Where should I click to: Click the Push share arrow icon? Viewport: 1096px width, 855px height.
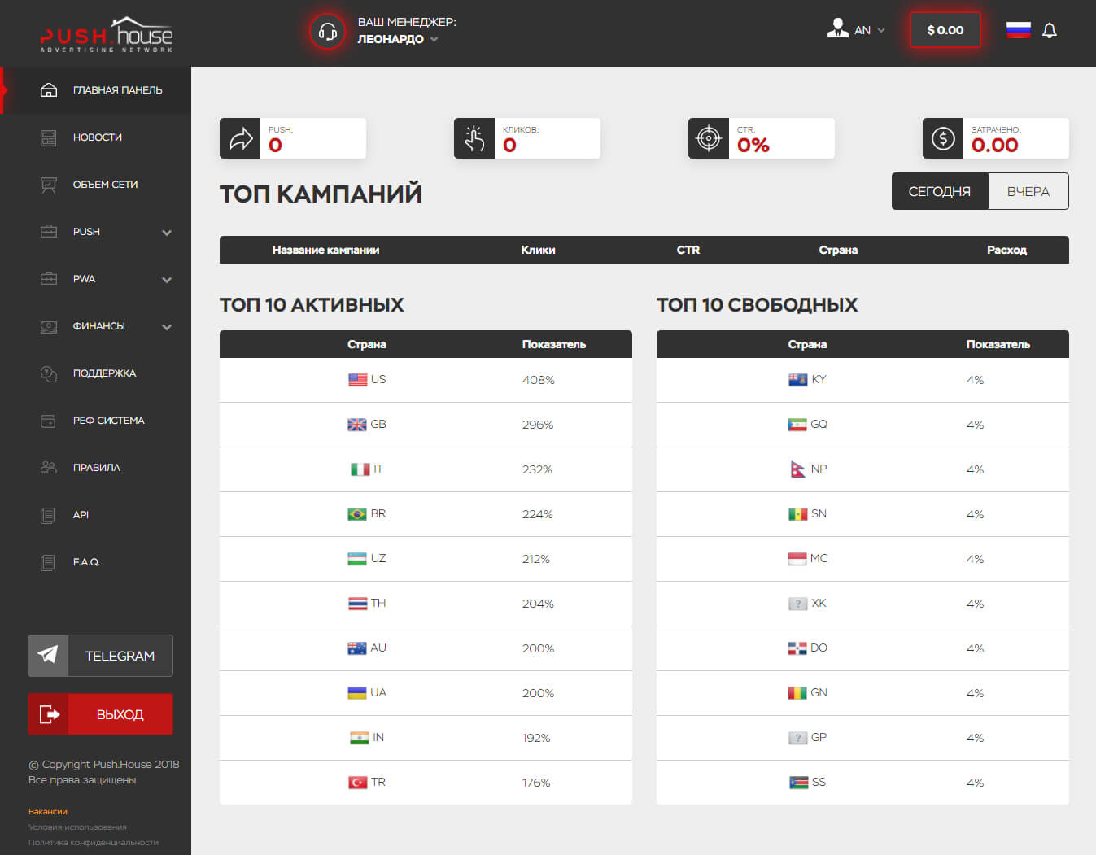(x=241, y=138)
